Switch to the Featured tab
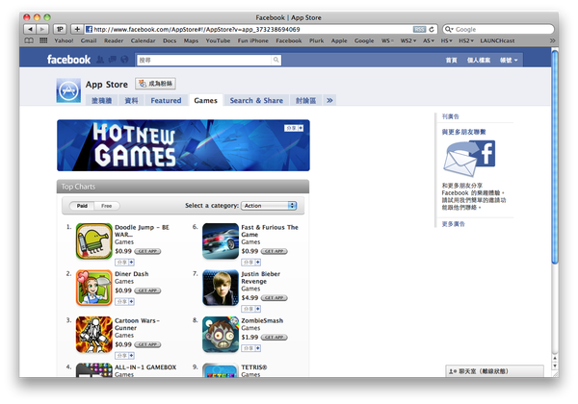578x404 pixels. (x=166, y=100)
